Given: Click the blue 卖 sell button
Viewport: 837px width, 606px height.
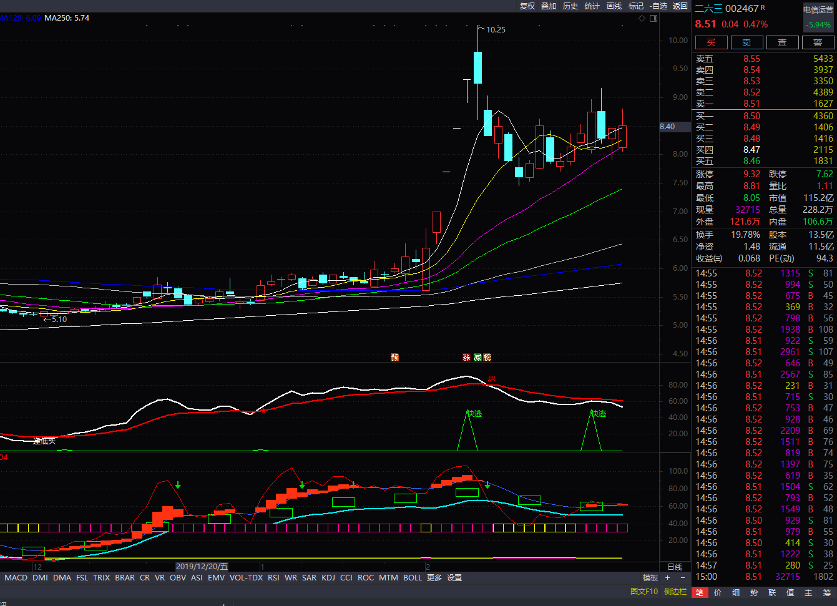Looking at the screenshot, I should click(746, 42).
